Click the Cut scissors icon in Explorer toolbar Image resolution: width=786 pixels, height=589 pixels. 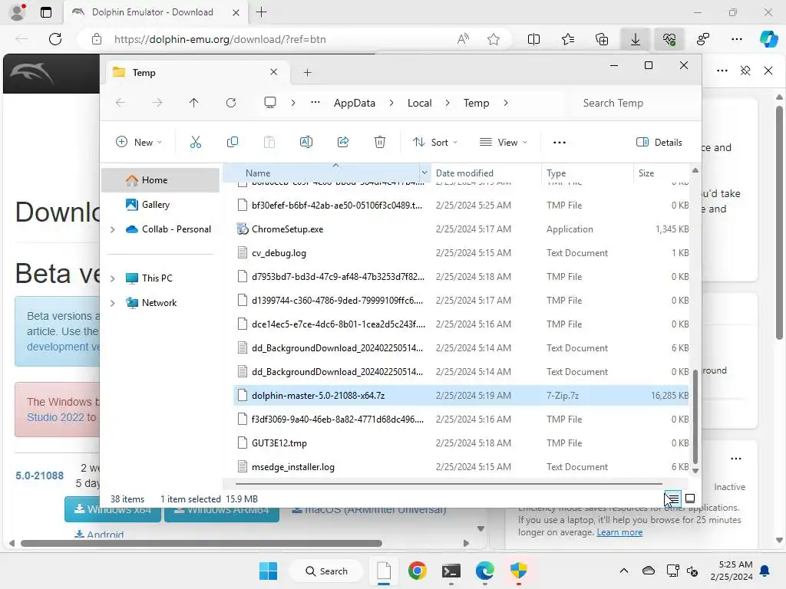click(196, 142)
